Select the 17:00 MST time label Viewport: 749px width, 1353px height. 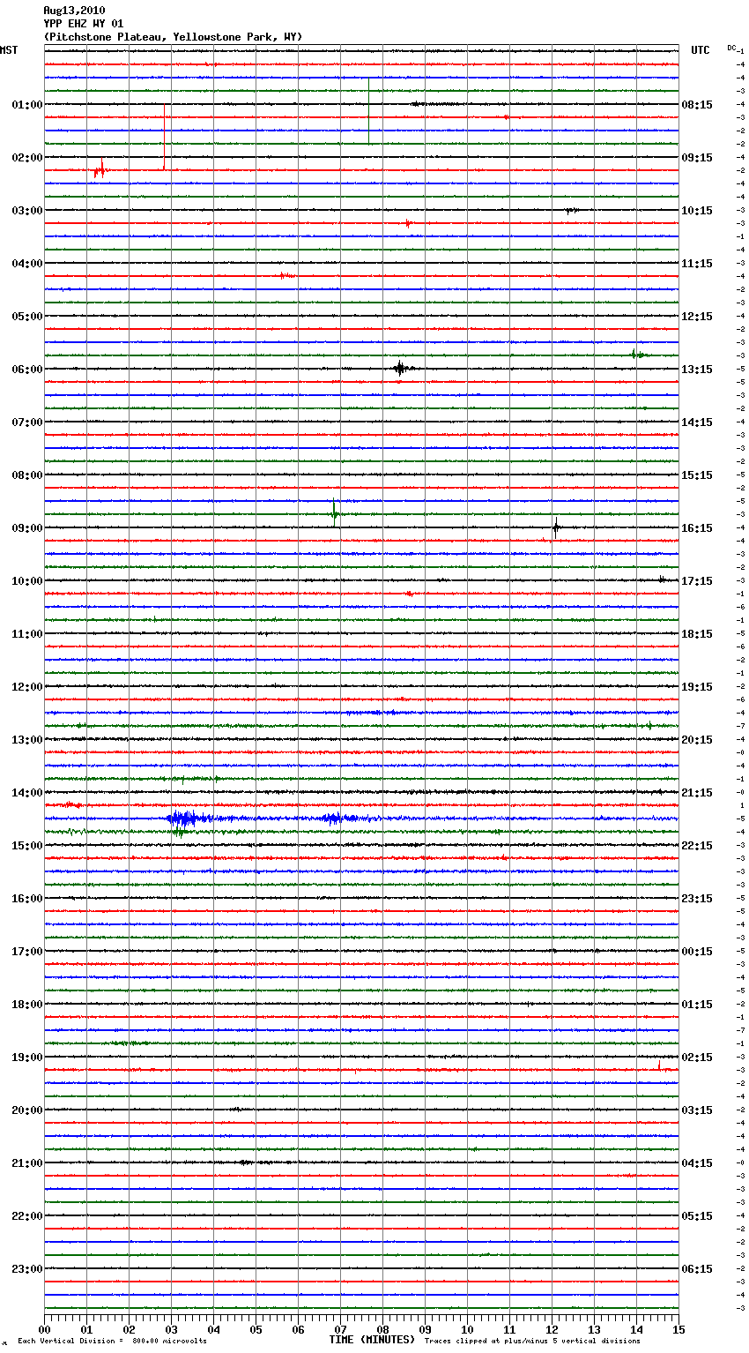27,952
